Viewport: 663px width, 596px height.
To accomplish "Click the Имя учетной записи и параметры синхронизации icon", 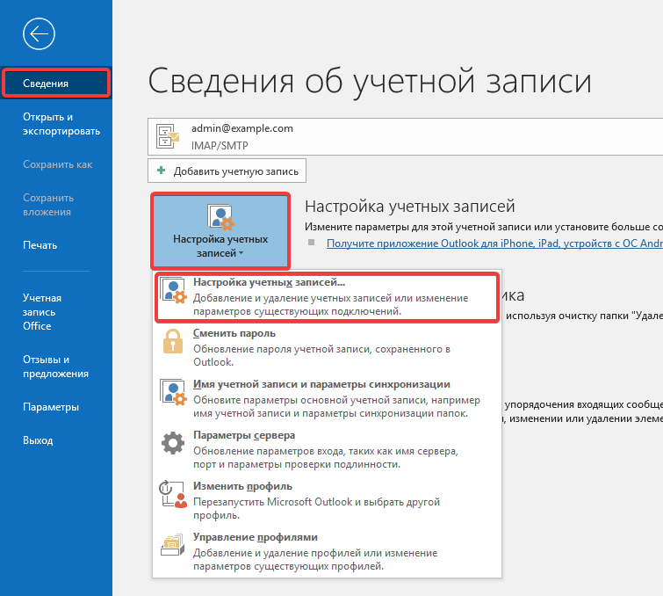I will pyautogui.click(x=174, y=393).
